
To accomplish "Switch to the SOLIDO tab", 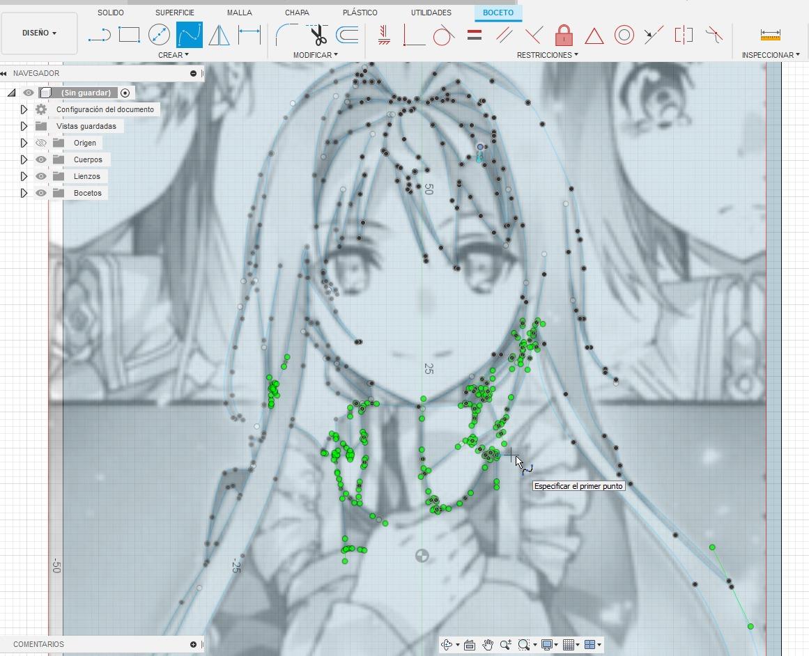I will [110, 13].
